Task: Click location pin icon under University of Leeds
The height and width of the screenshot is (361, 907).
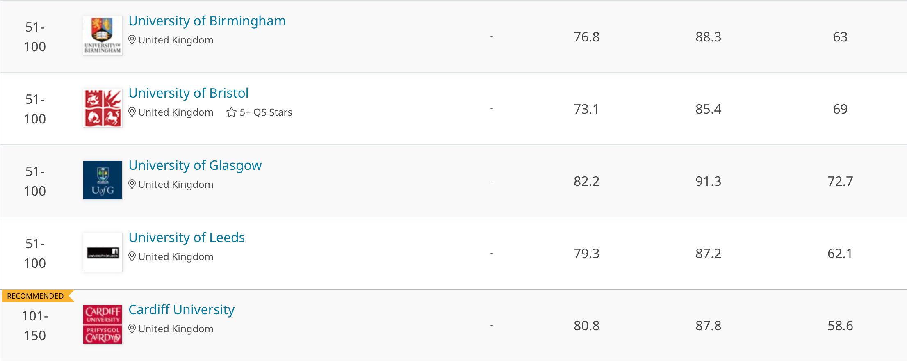Action: pos(132,257)
